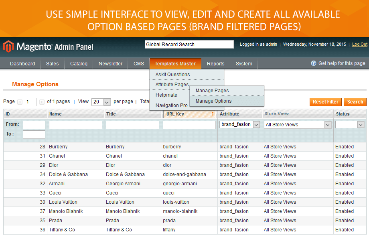Image resolution: width=369 pixels, height=235 pixels.
Task: Click Enabled status in Burberry row
Action: point(350,147)
